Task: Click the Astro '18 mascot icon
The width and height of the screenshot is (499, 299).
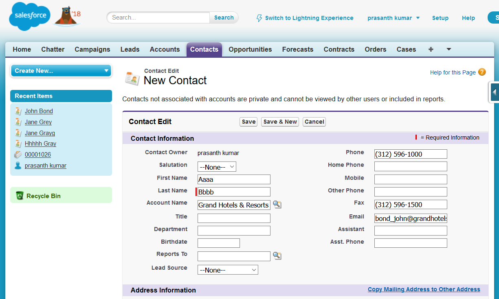Action: click(x=67, y=17)
